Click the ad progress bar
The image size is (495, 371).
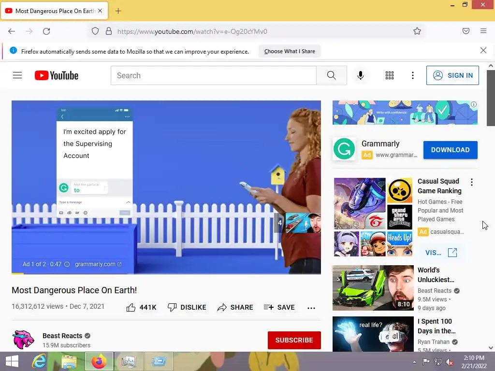click(166, 273)
